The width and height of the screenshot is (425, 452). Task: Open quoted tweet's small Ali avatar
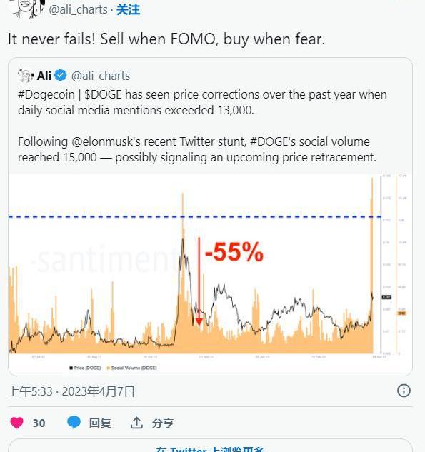pyautogui.click(x=25, y=76)
